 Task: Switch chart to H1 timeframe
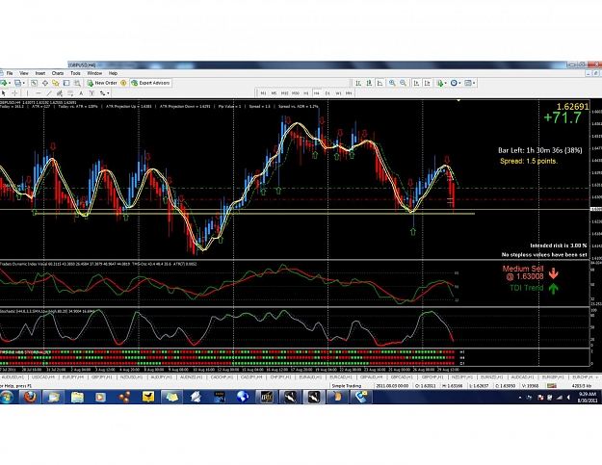tap(306, 93)
